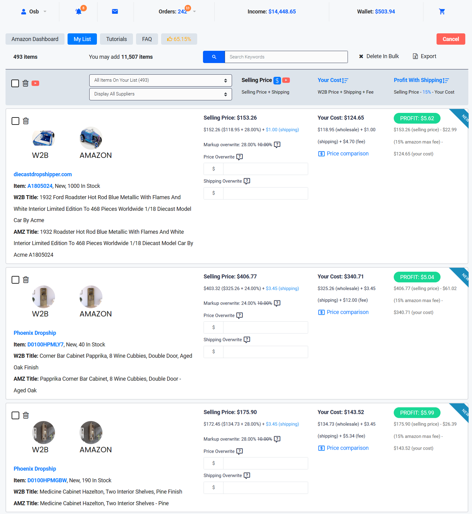
Task: Click AMAZON thumbnail of blue roadster
Action: point(91,138)
